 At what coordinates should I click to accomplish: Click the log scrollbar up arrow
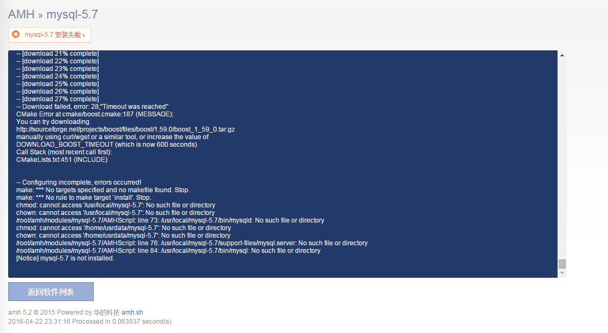pyautogui.click(x=562, y=55)
